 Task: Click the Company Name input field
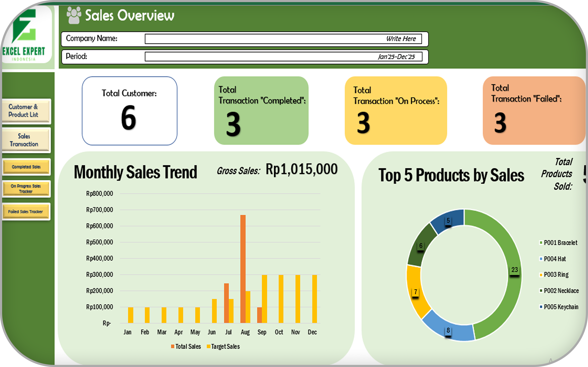pos(283,39)
